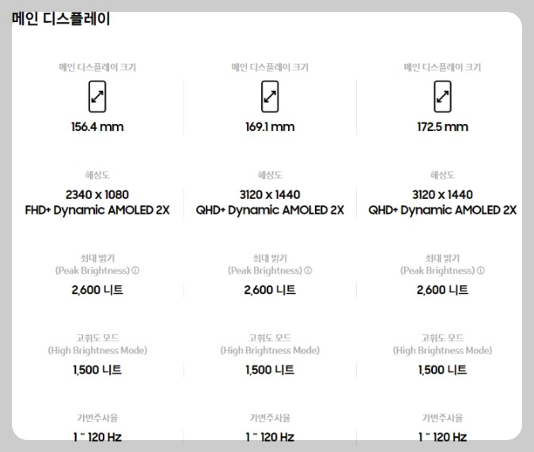This screenshot has height=452, width=534.
Task: Click '메인 디스플레이 크기' label above 156.4 mm
Action: click(97, 67)
